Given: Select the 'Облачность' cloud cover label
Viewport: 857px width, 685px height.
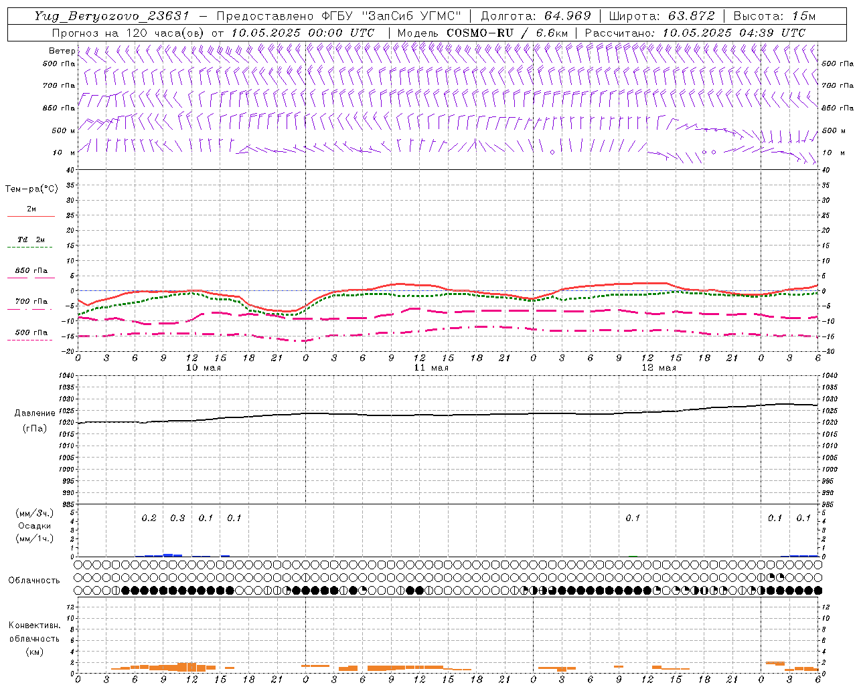Looking at the screenshot, I should (x=33, y=581).
